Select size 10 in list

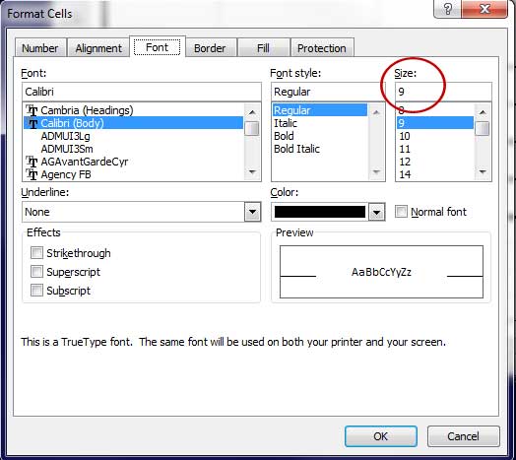point(435,136)
